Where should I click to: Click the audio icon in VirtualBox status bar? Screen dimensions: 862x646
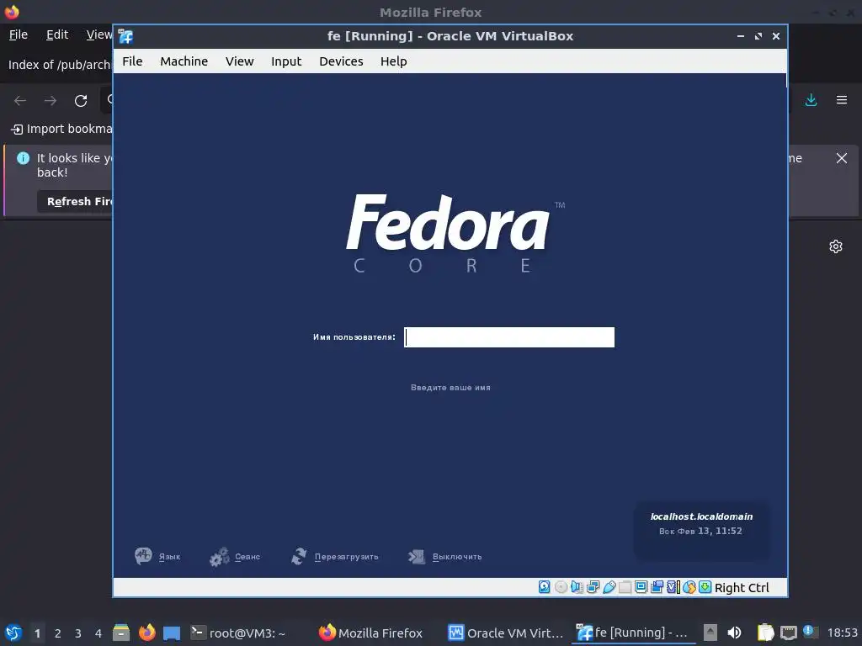577,587
